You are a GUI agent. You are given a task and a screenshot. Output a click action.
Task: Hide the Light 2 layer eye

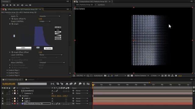[3, 98]
